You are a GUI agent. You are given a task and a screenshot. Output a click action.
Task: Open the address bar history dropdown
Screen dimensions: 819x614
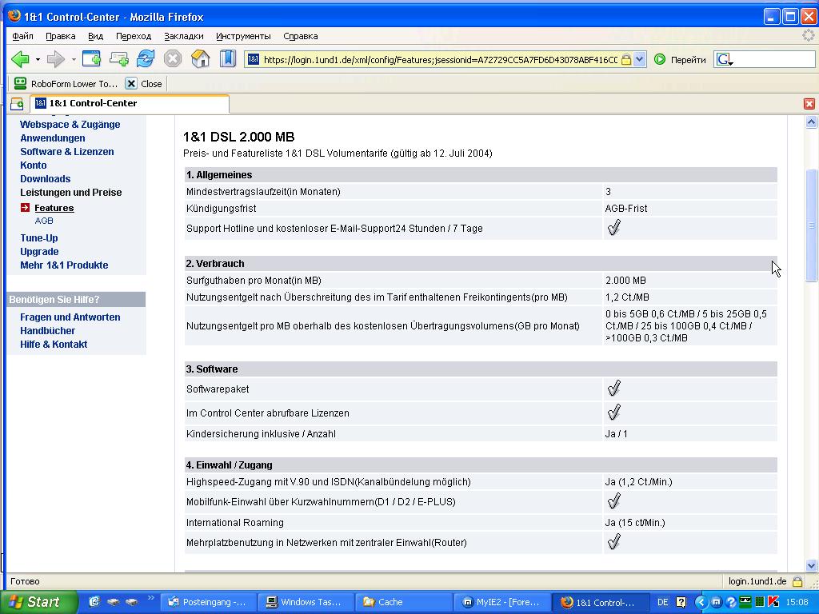coord(640,59)
